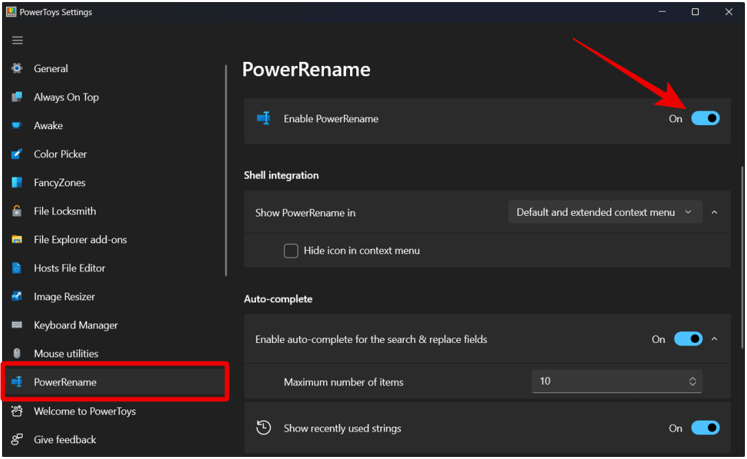The height and width of the screenshot is (459, 747).
Task: Open Keyboard Manager settings
Action: click(x=76, y=325)
